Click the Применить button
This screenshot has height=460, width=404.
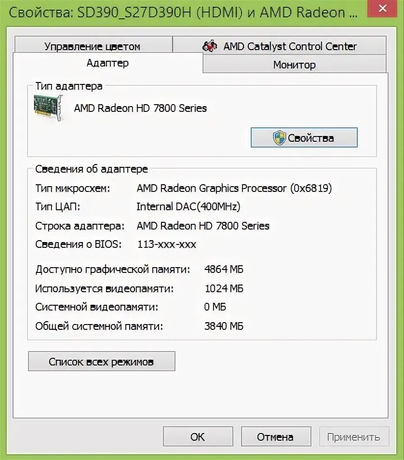point(354,436)
